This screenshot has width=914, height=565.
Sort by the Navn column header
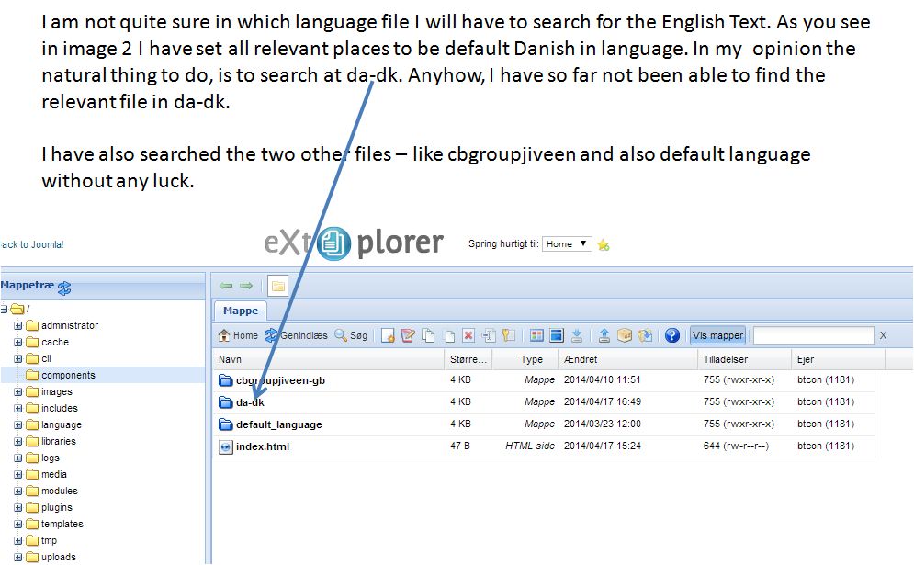[x=329, y=359]
